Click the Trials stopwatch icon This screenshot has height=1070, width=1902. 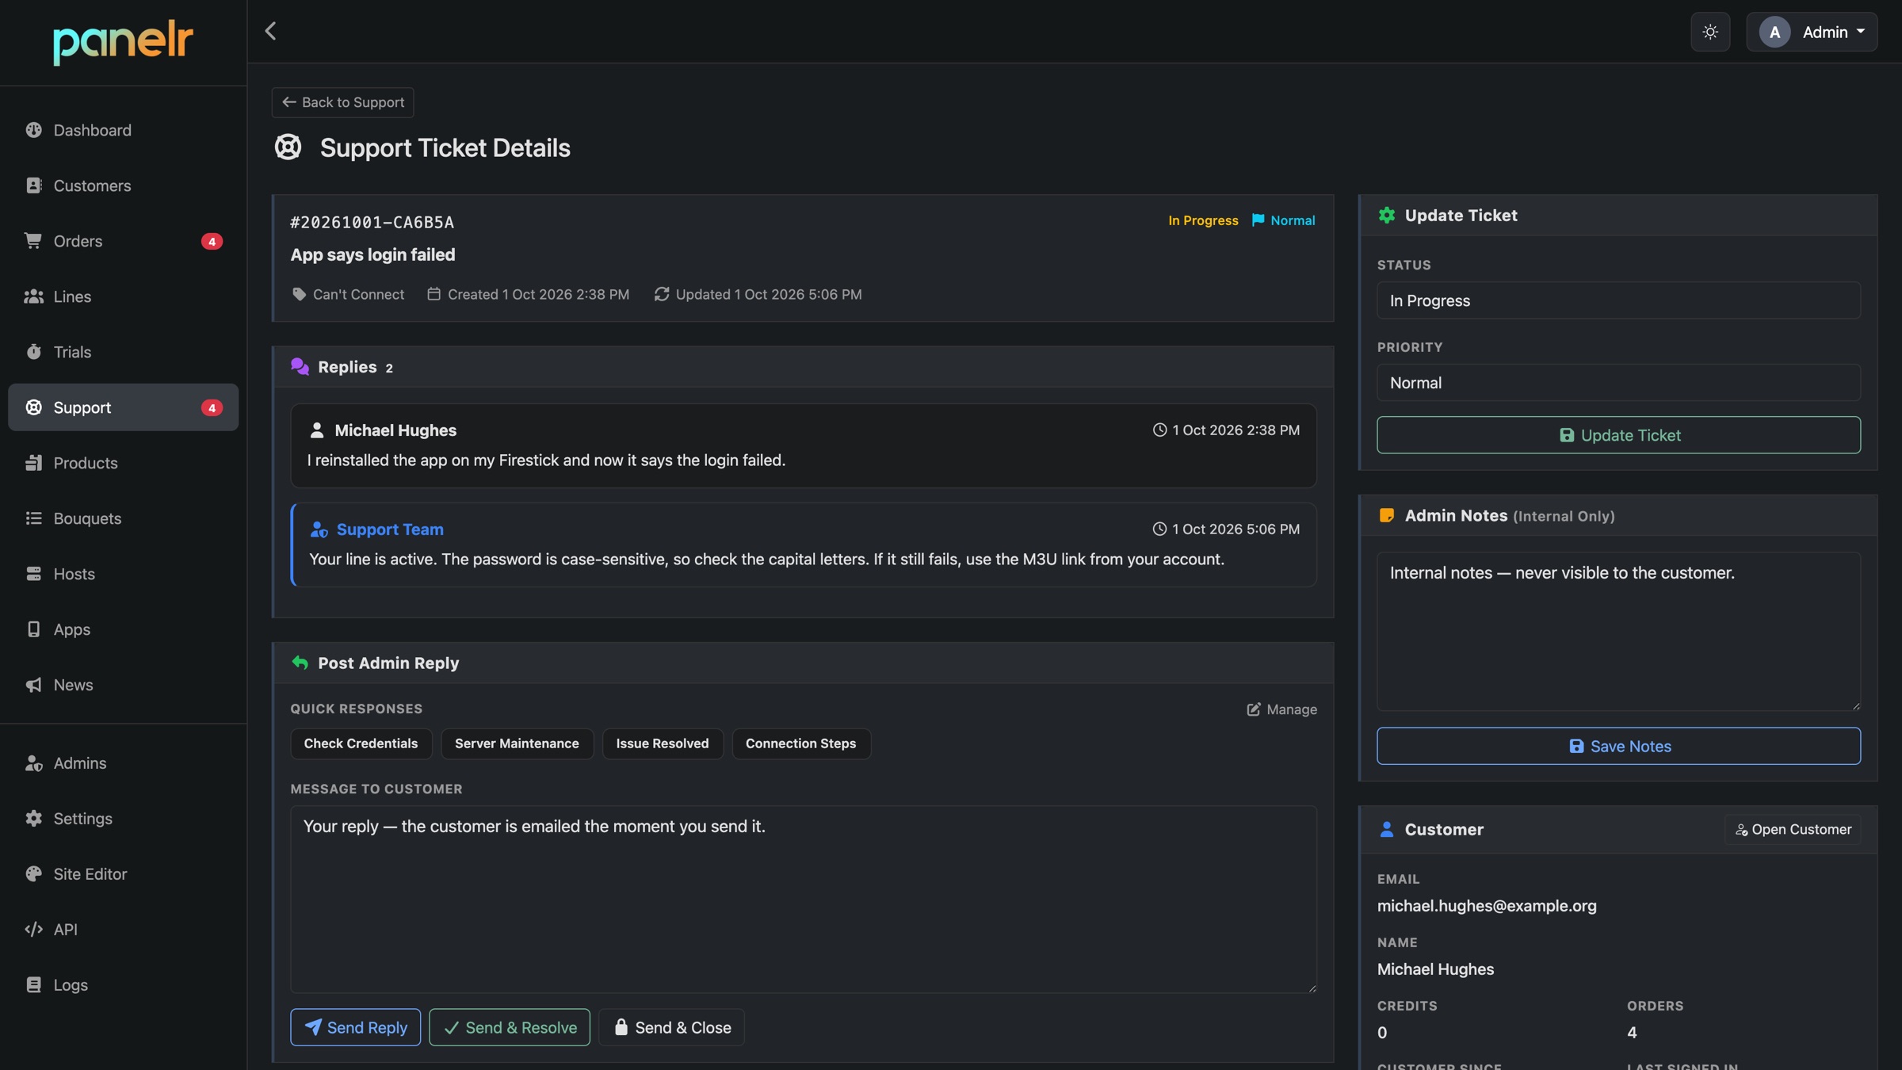coord(33,352)
